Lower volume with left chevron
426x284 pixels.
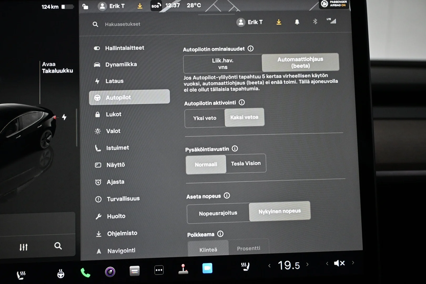tap(327, 263)
